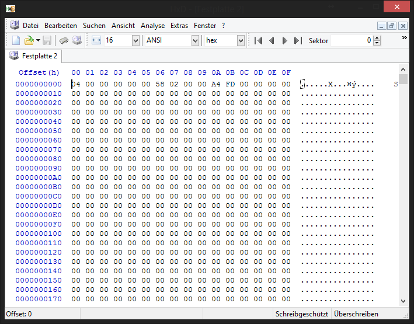Image resolution: width=414 pixels, height=324 pixels.
Task: Click hex byte 58 in first row
Action: (160, 84)
